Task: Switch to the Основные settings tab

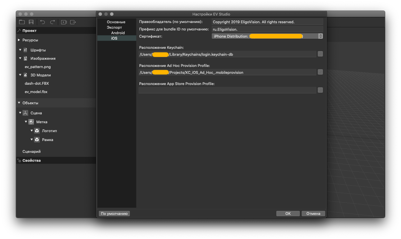Action: pyautogui.click(x=116, y=22)
